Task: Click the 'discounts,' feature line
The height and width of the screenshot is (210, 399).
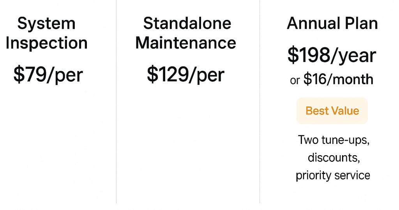Action: (333, 157)
